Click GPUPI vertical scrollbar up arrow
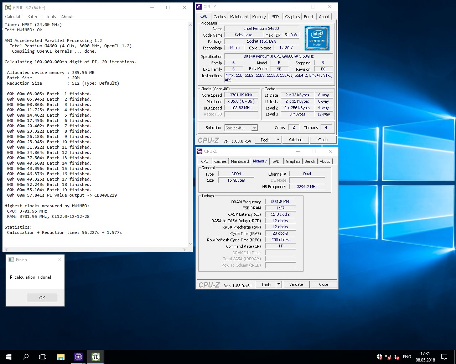The image size is (456, 364). click(190, 24)
